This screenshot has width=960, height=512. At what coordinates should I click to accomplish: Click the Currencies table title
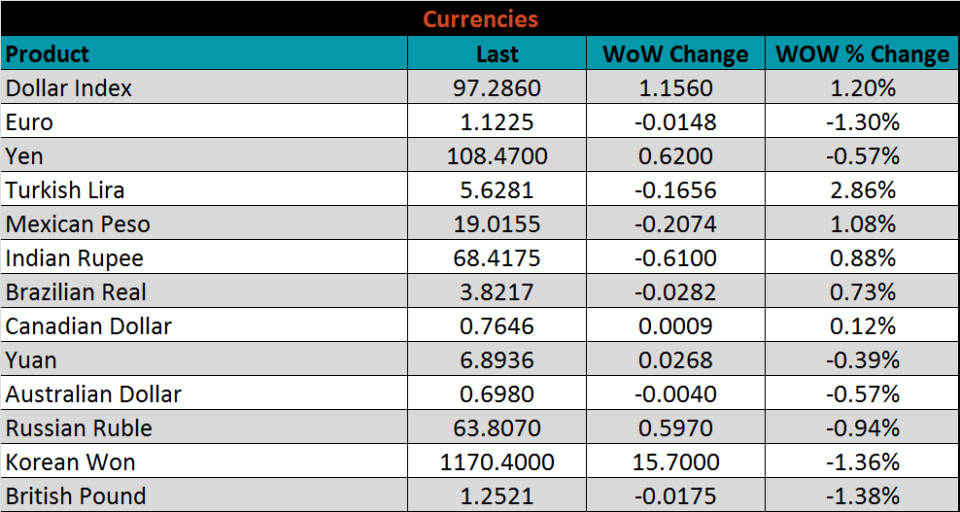480,19
